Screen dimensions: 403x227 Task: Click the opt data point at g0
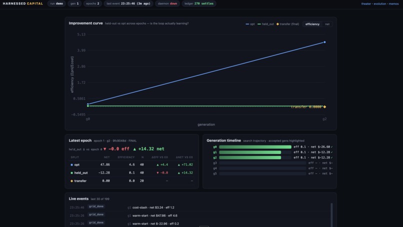click(88, 104)
